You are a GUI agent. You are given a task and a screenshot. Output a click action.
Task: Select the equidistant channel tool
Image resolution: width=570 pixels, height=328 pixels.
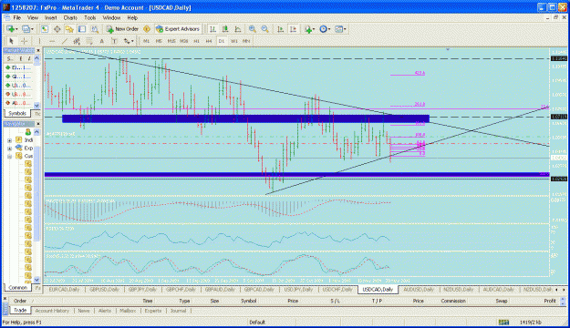pos(77,41)
